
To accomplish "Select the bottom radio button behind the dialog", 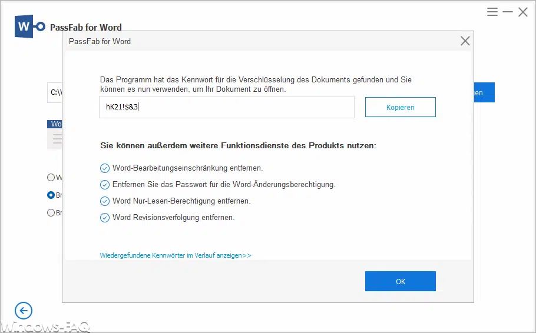I will click(51, 213).
